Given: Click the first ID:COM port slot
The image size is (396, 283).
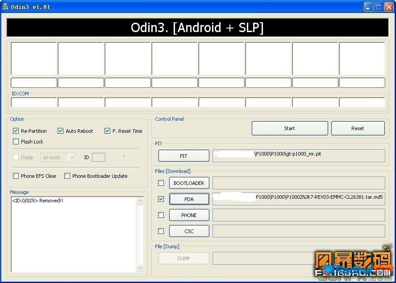Looking at the screenshot, I should [34, 102].
